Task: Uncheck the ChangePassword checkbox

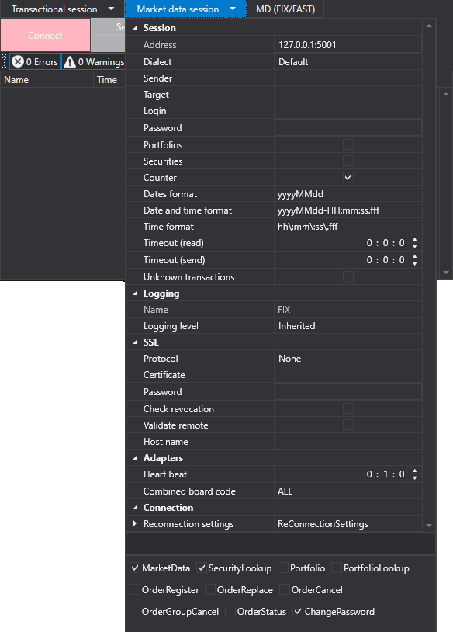Action: coord(298,612)
